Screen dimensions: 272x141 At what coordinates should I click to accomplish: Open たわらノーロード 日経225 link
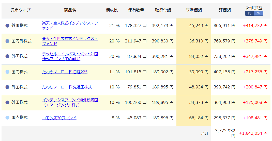[x=65, y=72]
